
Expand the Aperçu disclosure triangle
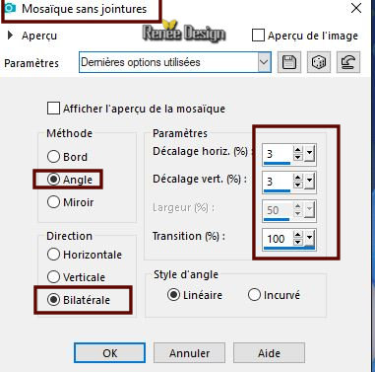click(11, 35)
